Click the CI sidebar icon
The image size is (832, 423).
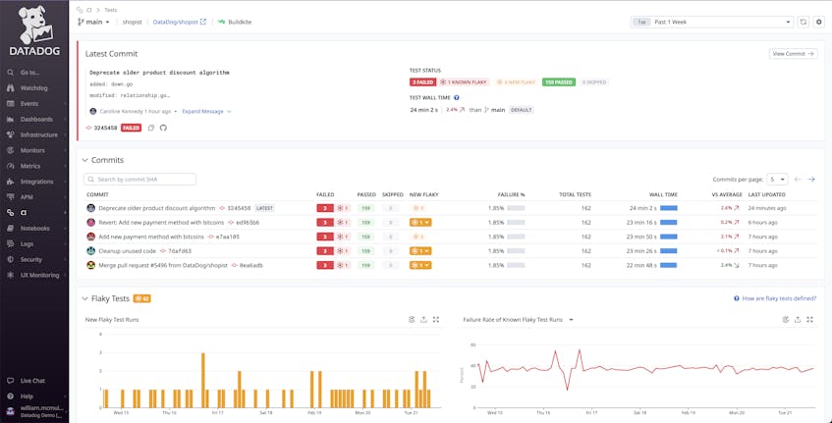[10, 213]
